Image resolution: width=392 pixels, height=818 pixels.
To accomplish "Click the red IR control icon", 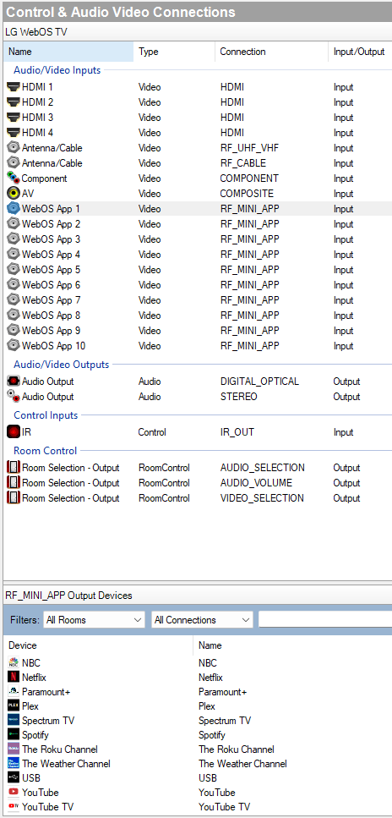I will [14, 432].
